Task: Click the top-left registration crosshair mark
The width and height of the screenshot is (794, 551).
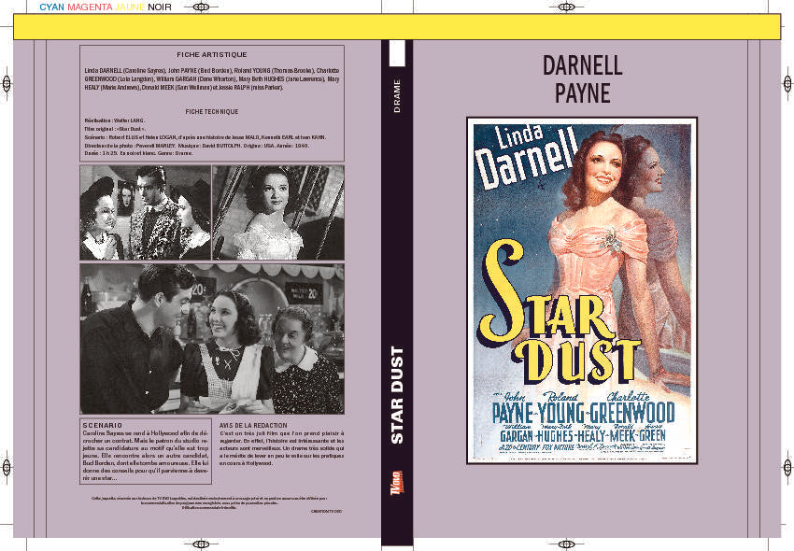Action: [x=201, y=7]
